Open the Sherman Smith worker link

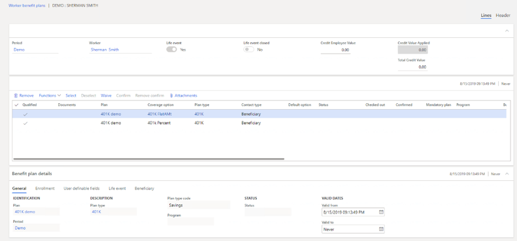pyautogui.click(x=105, y=50)
